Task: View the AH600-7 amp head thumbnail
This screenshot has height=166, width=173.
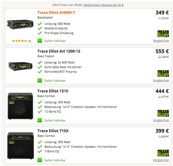Action: click(20, 25)
